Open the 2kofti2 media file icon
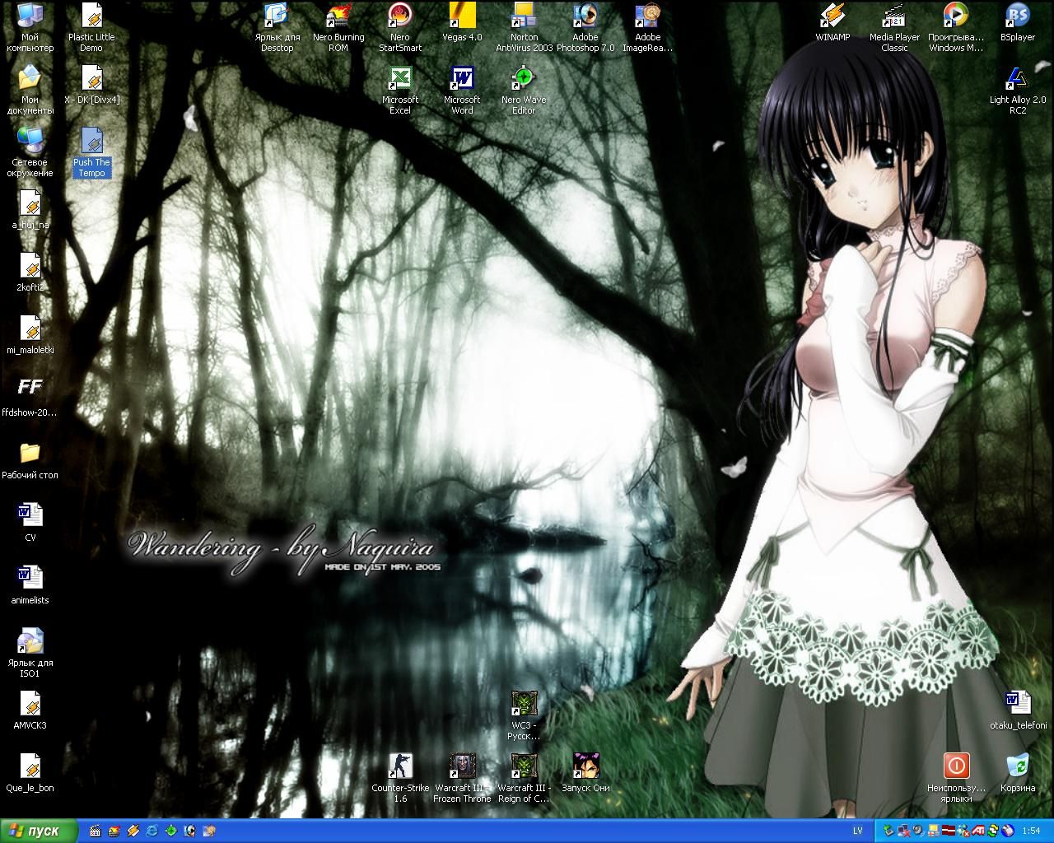 [30, 273]
